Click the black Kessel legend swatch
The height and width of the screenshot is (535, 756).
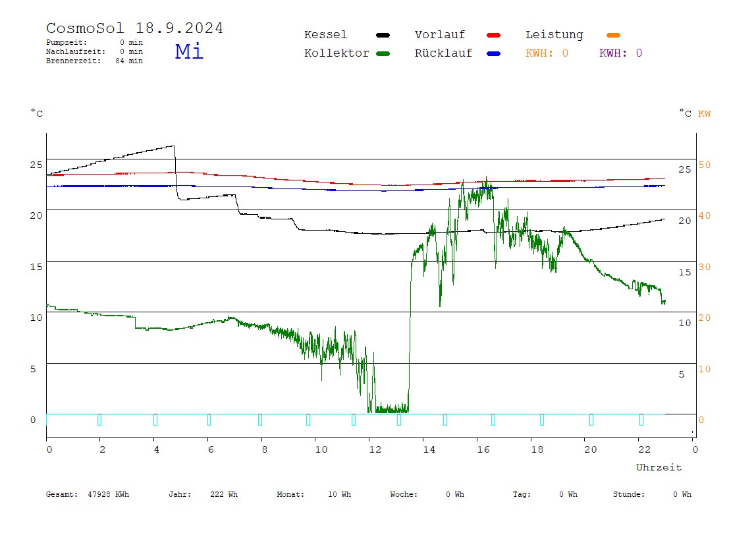[383, 35]
